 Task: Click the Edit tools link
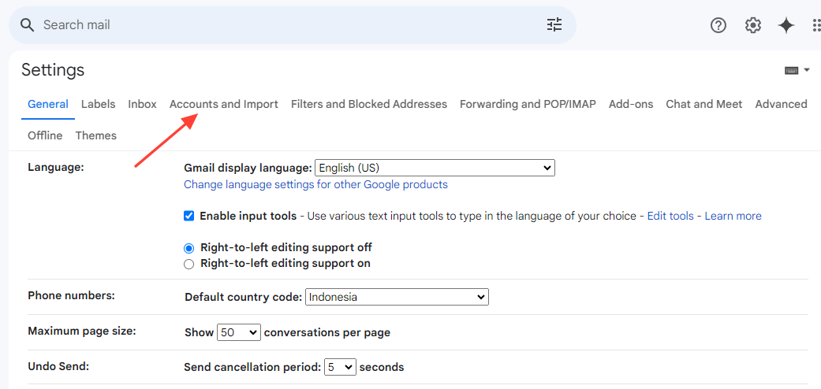click(670, 216)
